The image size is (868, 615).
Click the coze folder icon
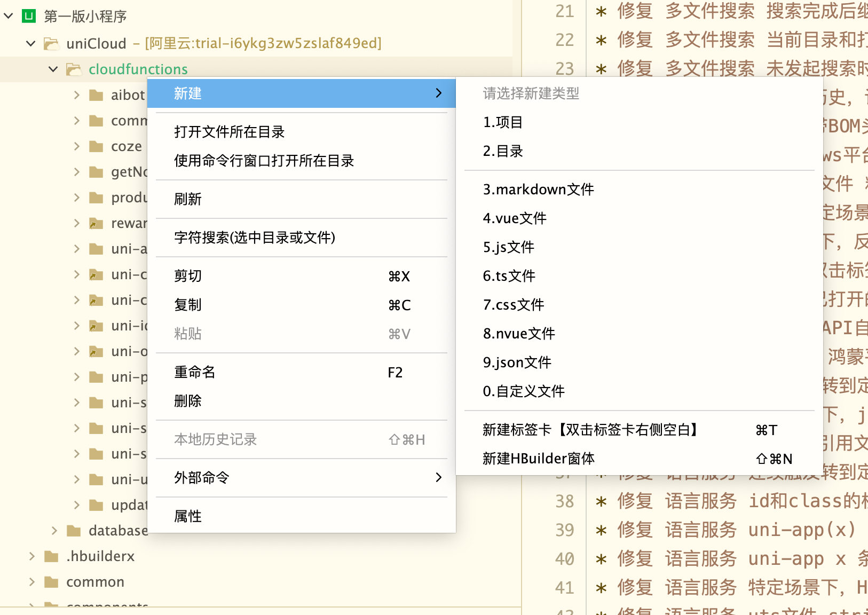pos(96,146)
